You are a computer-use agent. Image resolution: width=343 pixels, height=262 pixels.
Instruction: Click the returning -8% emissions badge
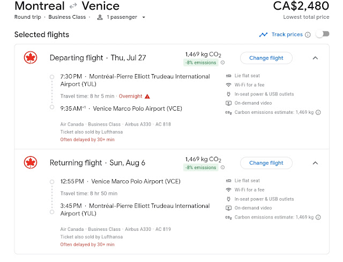click(202, 168)
